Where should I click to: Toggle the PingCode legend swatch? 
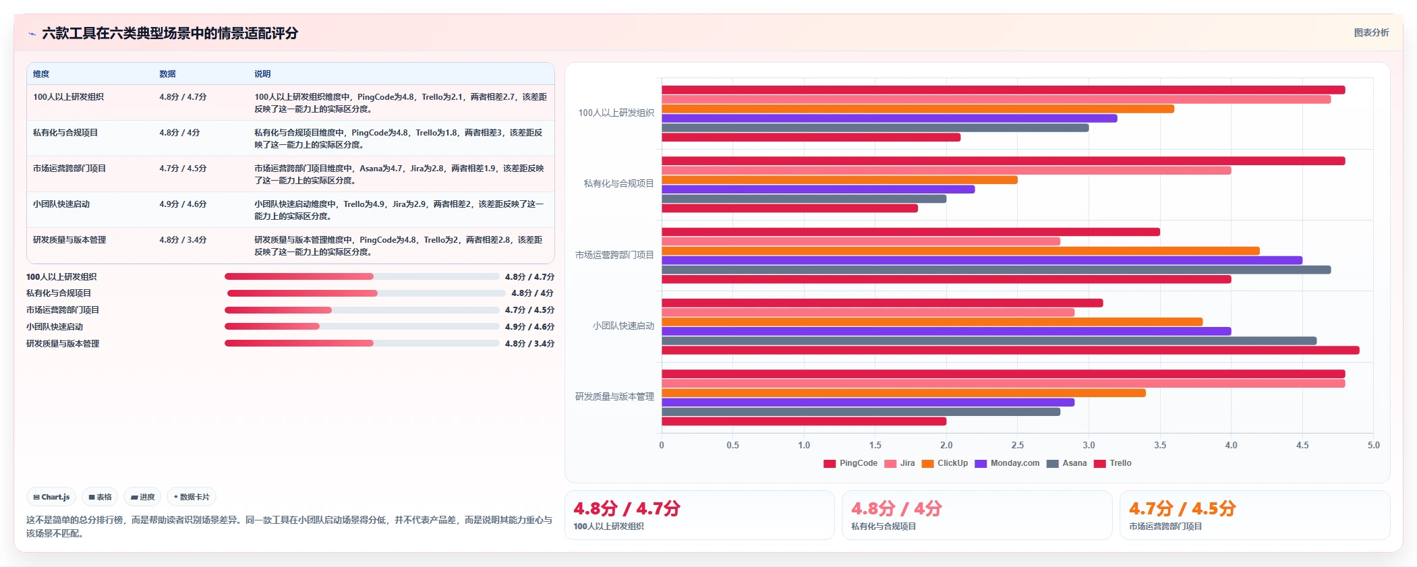830,463
